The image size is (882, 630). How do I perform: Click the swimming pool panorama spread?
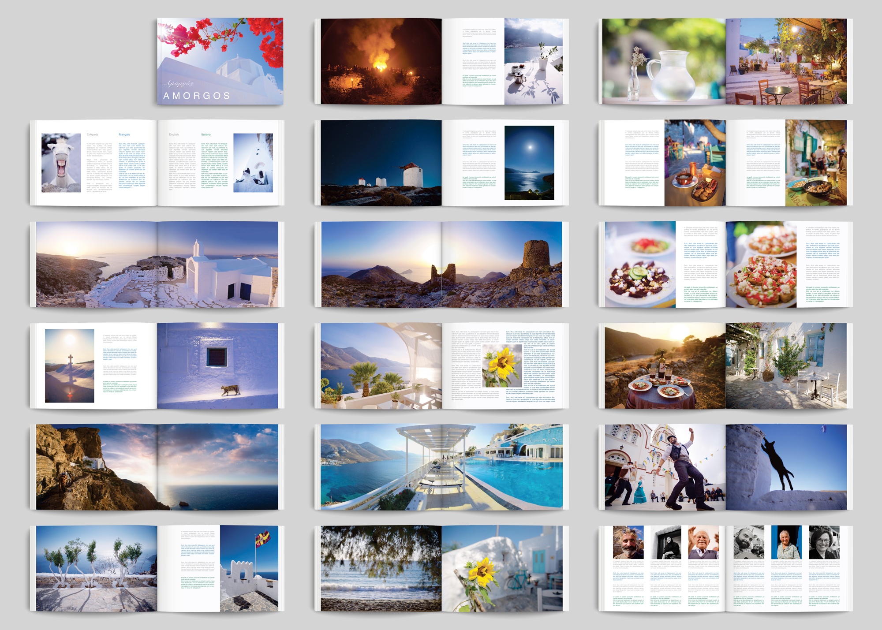coord(441,467)
